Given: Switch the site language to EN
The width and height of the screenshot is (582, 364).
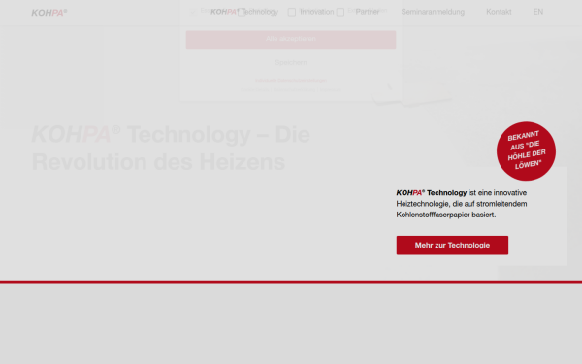Looking at the screenshot, I should 538,12.
